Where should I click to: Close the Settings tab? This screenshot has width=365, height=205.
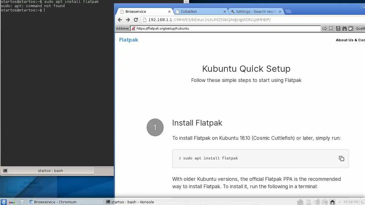(x=280, y=12)
